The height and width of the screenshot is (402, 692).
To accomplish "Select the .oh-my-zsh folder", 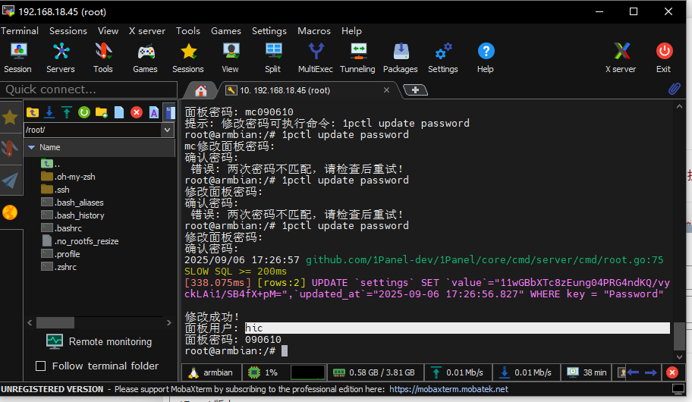I will coord(68,177).
